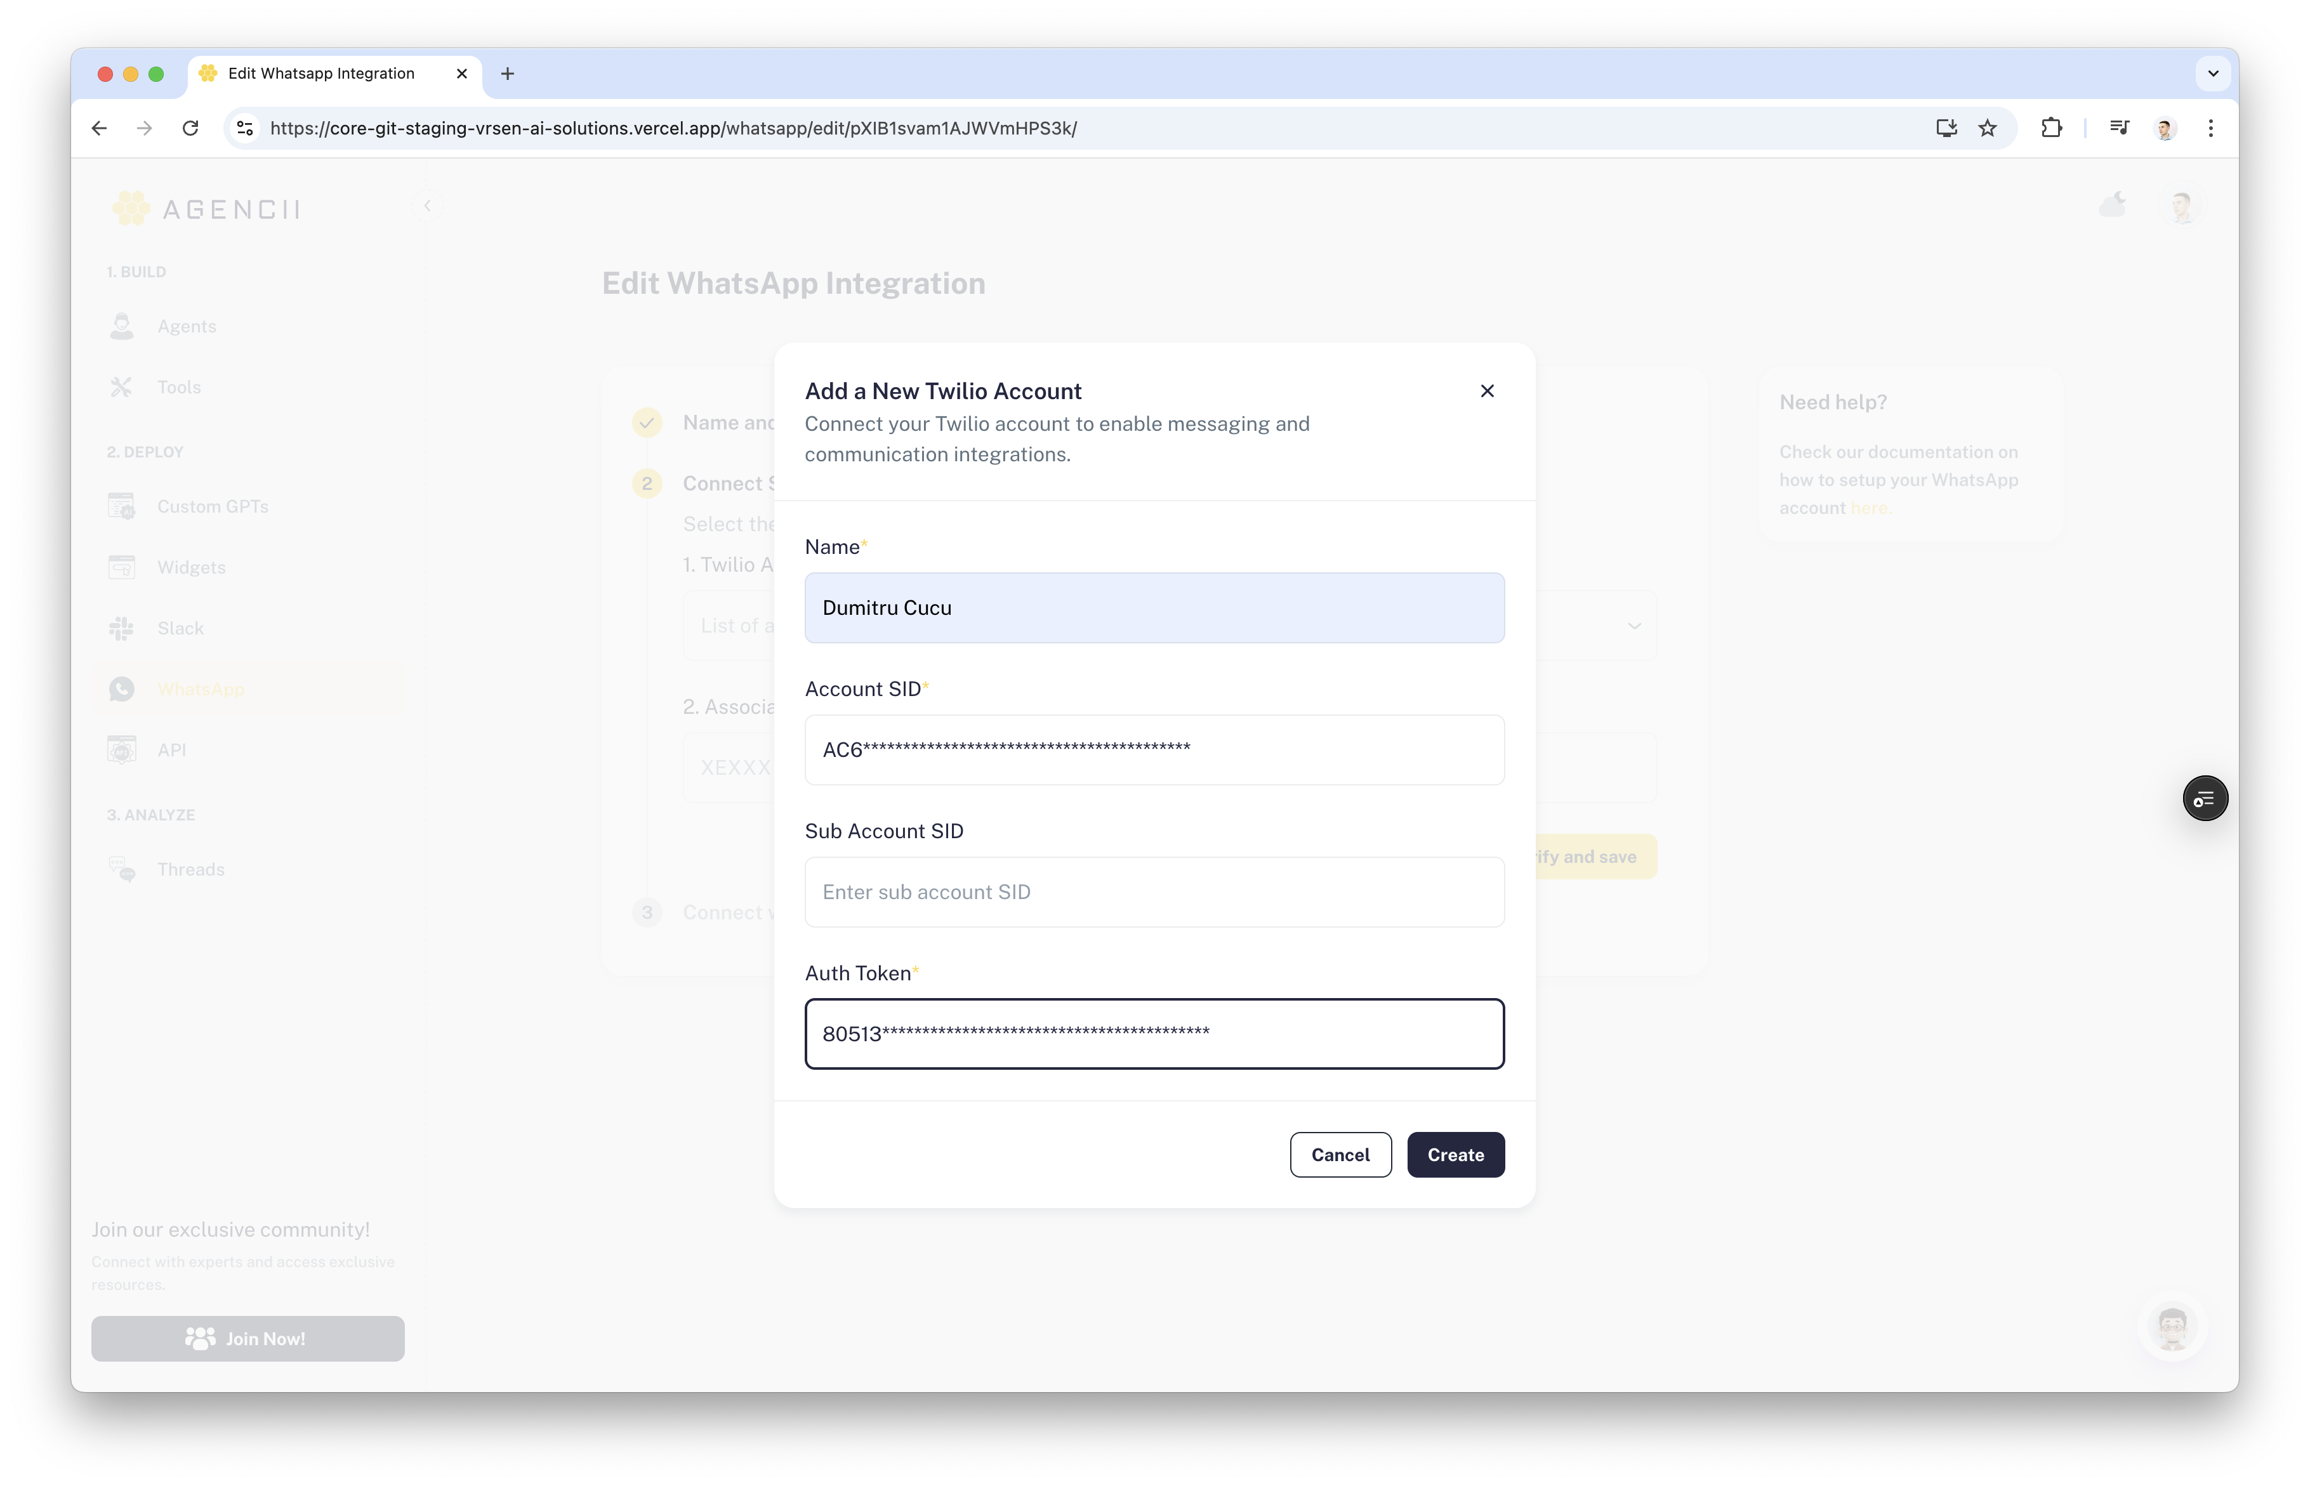Click the browser profile avatar
This screenshot has height=1486, width=2310.
click(2165, 128)
